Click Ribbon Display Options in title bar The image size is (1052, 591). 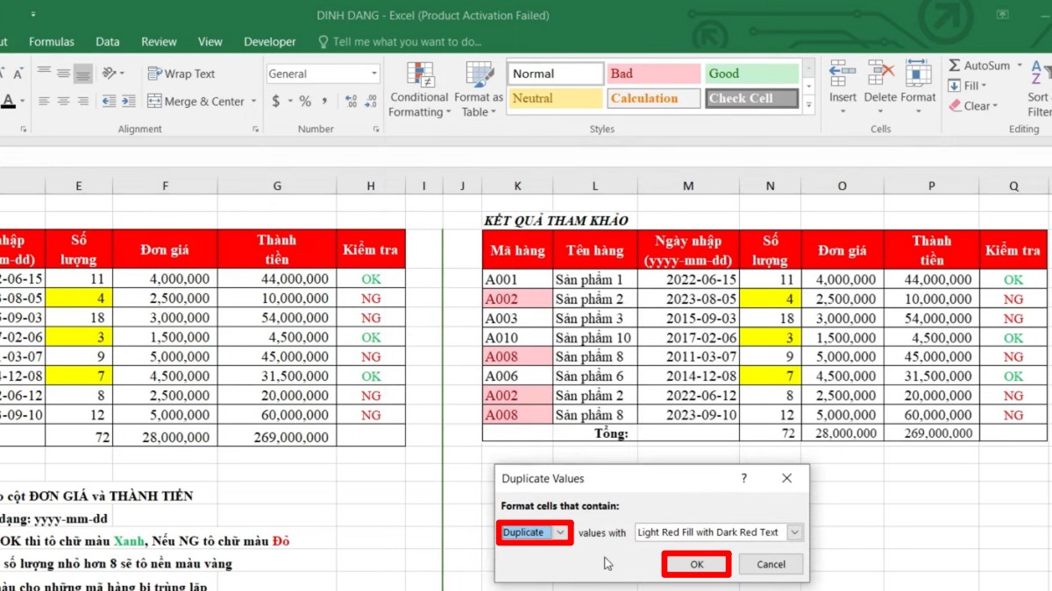pyautogui.click(x=1002, y=15)
